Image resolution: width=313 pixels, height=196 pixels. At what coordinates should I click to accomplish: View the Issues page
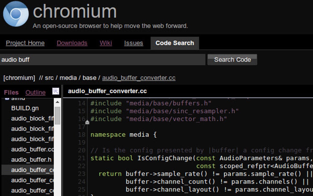pos(133,43)
